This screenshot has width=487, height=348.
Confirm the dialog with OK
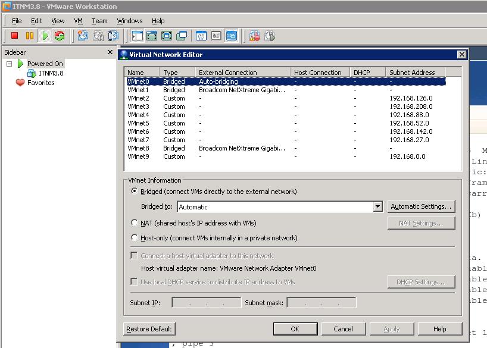[295, 329]
